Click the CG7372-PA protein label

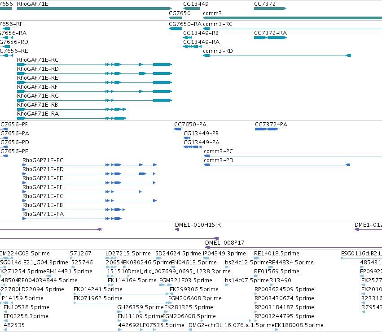(x=271, y=125)
